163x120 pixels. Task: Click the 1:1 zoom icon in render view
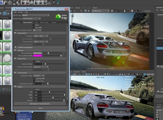click(81, 11)
